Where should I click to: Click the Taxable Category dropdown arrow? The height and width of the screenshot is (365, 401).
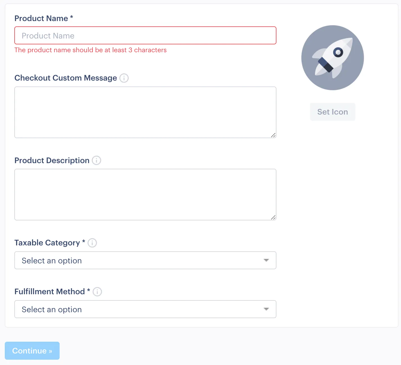pos(266,260)
